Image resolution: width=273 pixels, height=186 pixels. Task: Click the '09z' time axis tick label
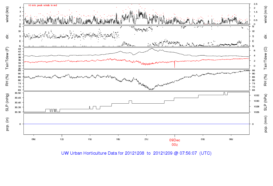[34, 139]
